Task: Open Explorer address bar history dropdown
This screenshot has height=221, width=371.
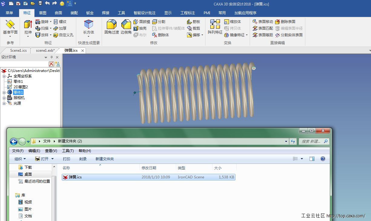Action: (x=286, y=141)
